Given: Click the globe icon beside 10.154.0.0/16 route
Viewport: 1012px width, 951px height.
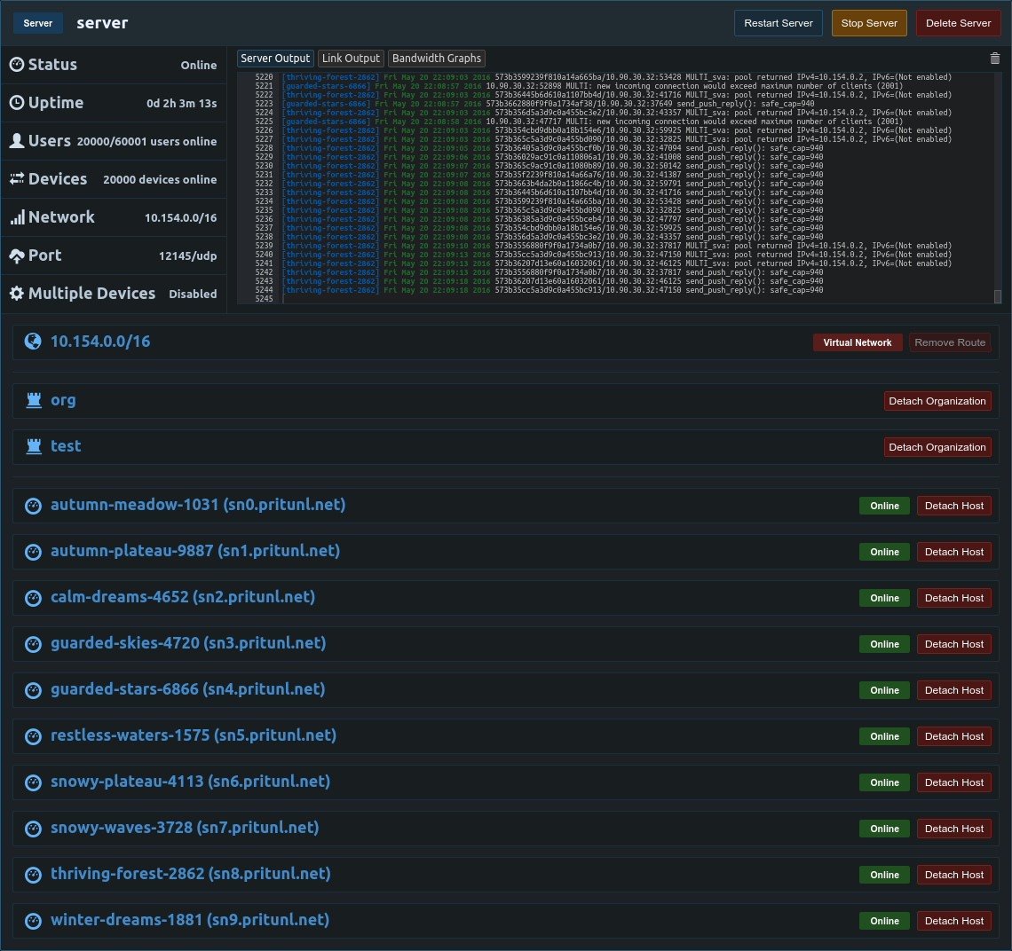Looking at the screenshot, I should 33,342.
